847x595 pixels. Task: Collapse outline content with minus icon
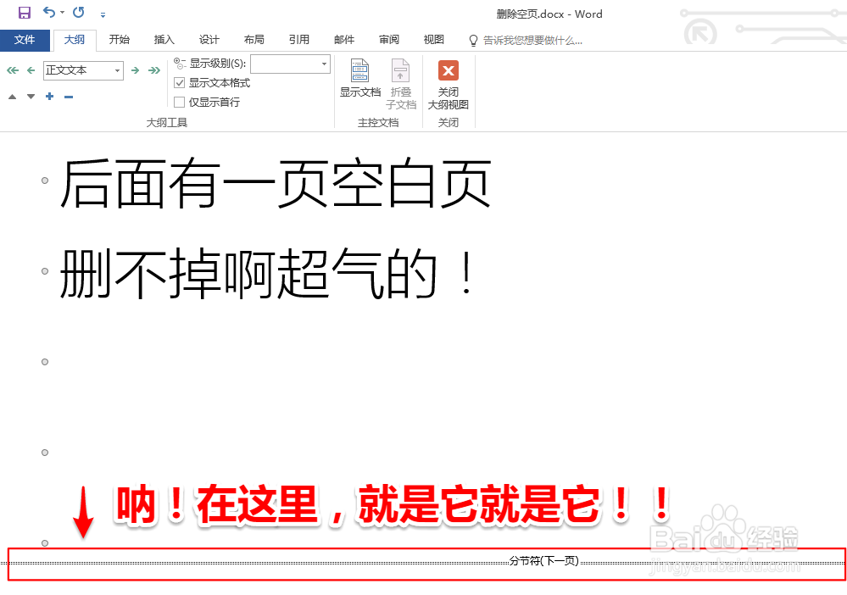click(67, 96)
